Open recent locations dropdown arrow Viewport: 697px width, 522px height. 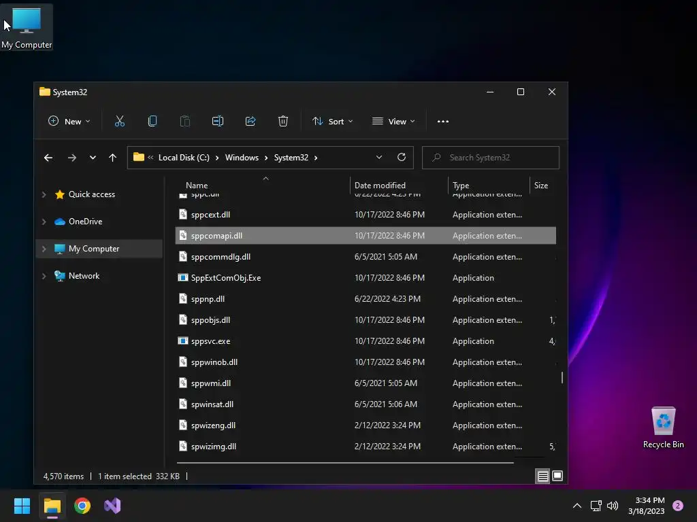[93, 158]
